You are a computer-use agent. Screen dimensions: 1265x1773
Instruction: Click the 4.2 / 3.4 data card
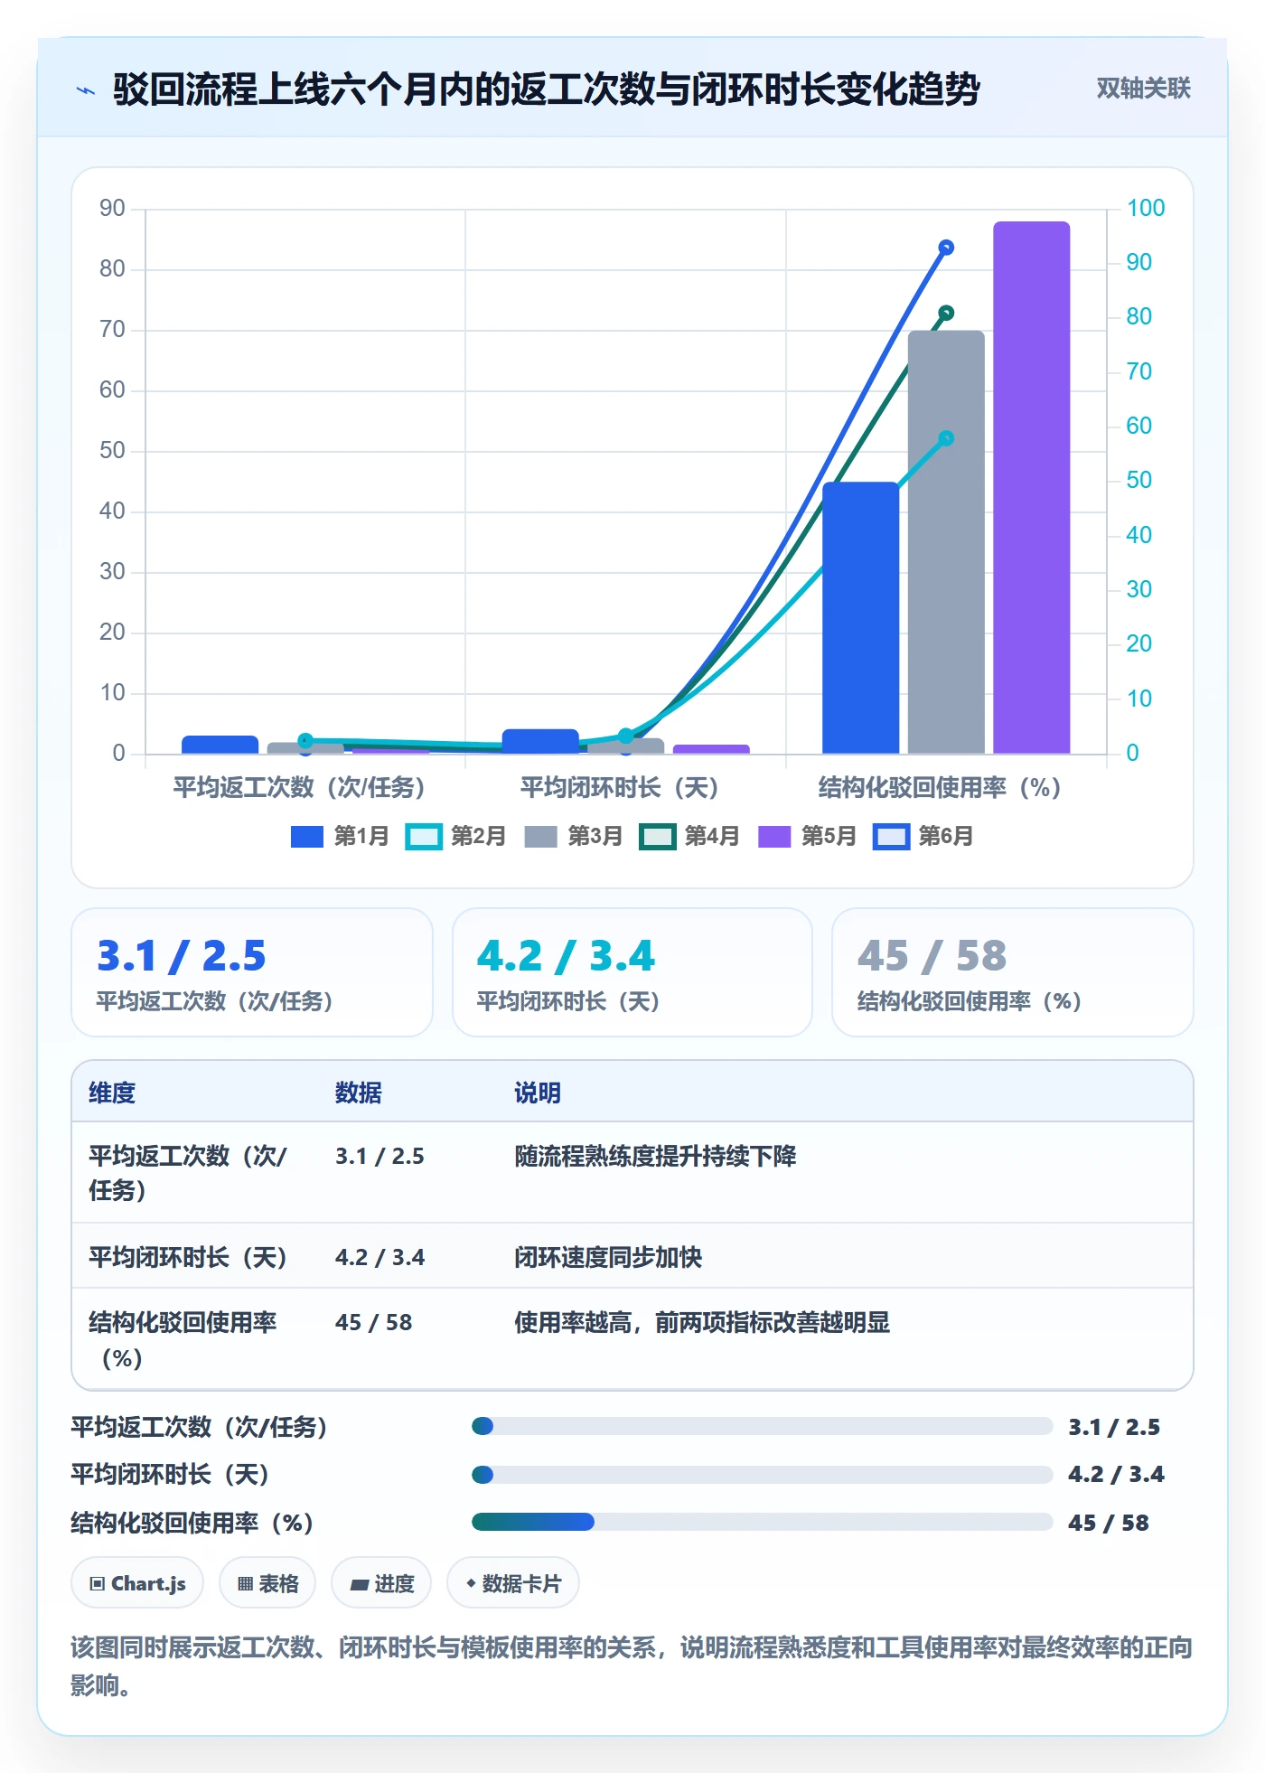click(x=632, y=973)
